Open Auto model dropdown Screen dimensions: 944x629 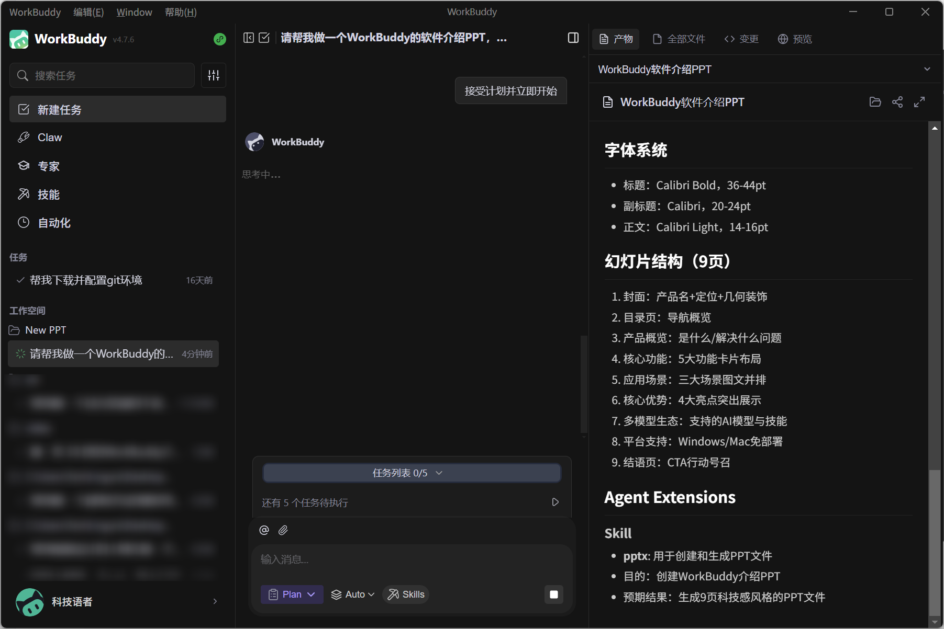pyautogui.click(x=353, y=594)
